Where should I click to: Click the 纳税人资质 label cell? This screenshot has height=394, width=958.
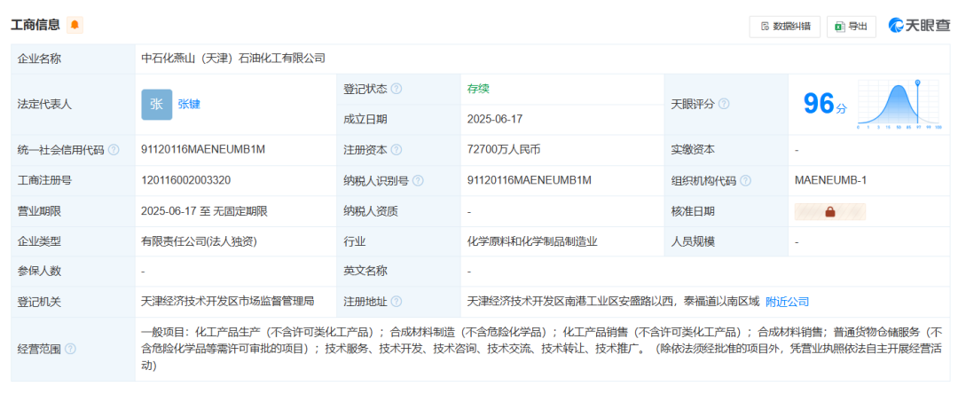[x=398, y=211]
